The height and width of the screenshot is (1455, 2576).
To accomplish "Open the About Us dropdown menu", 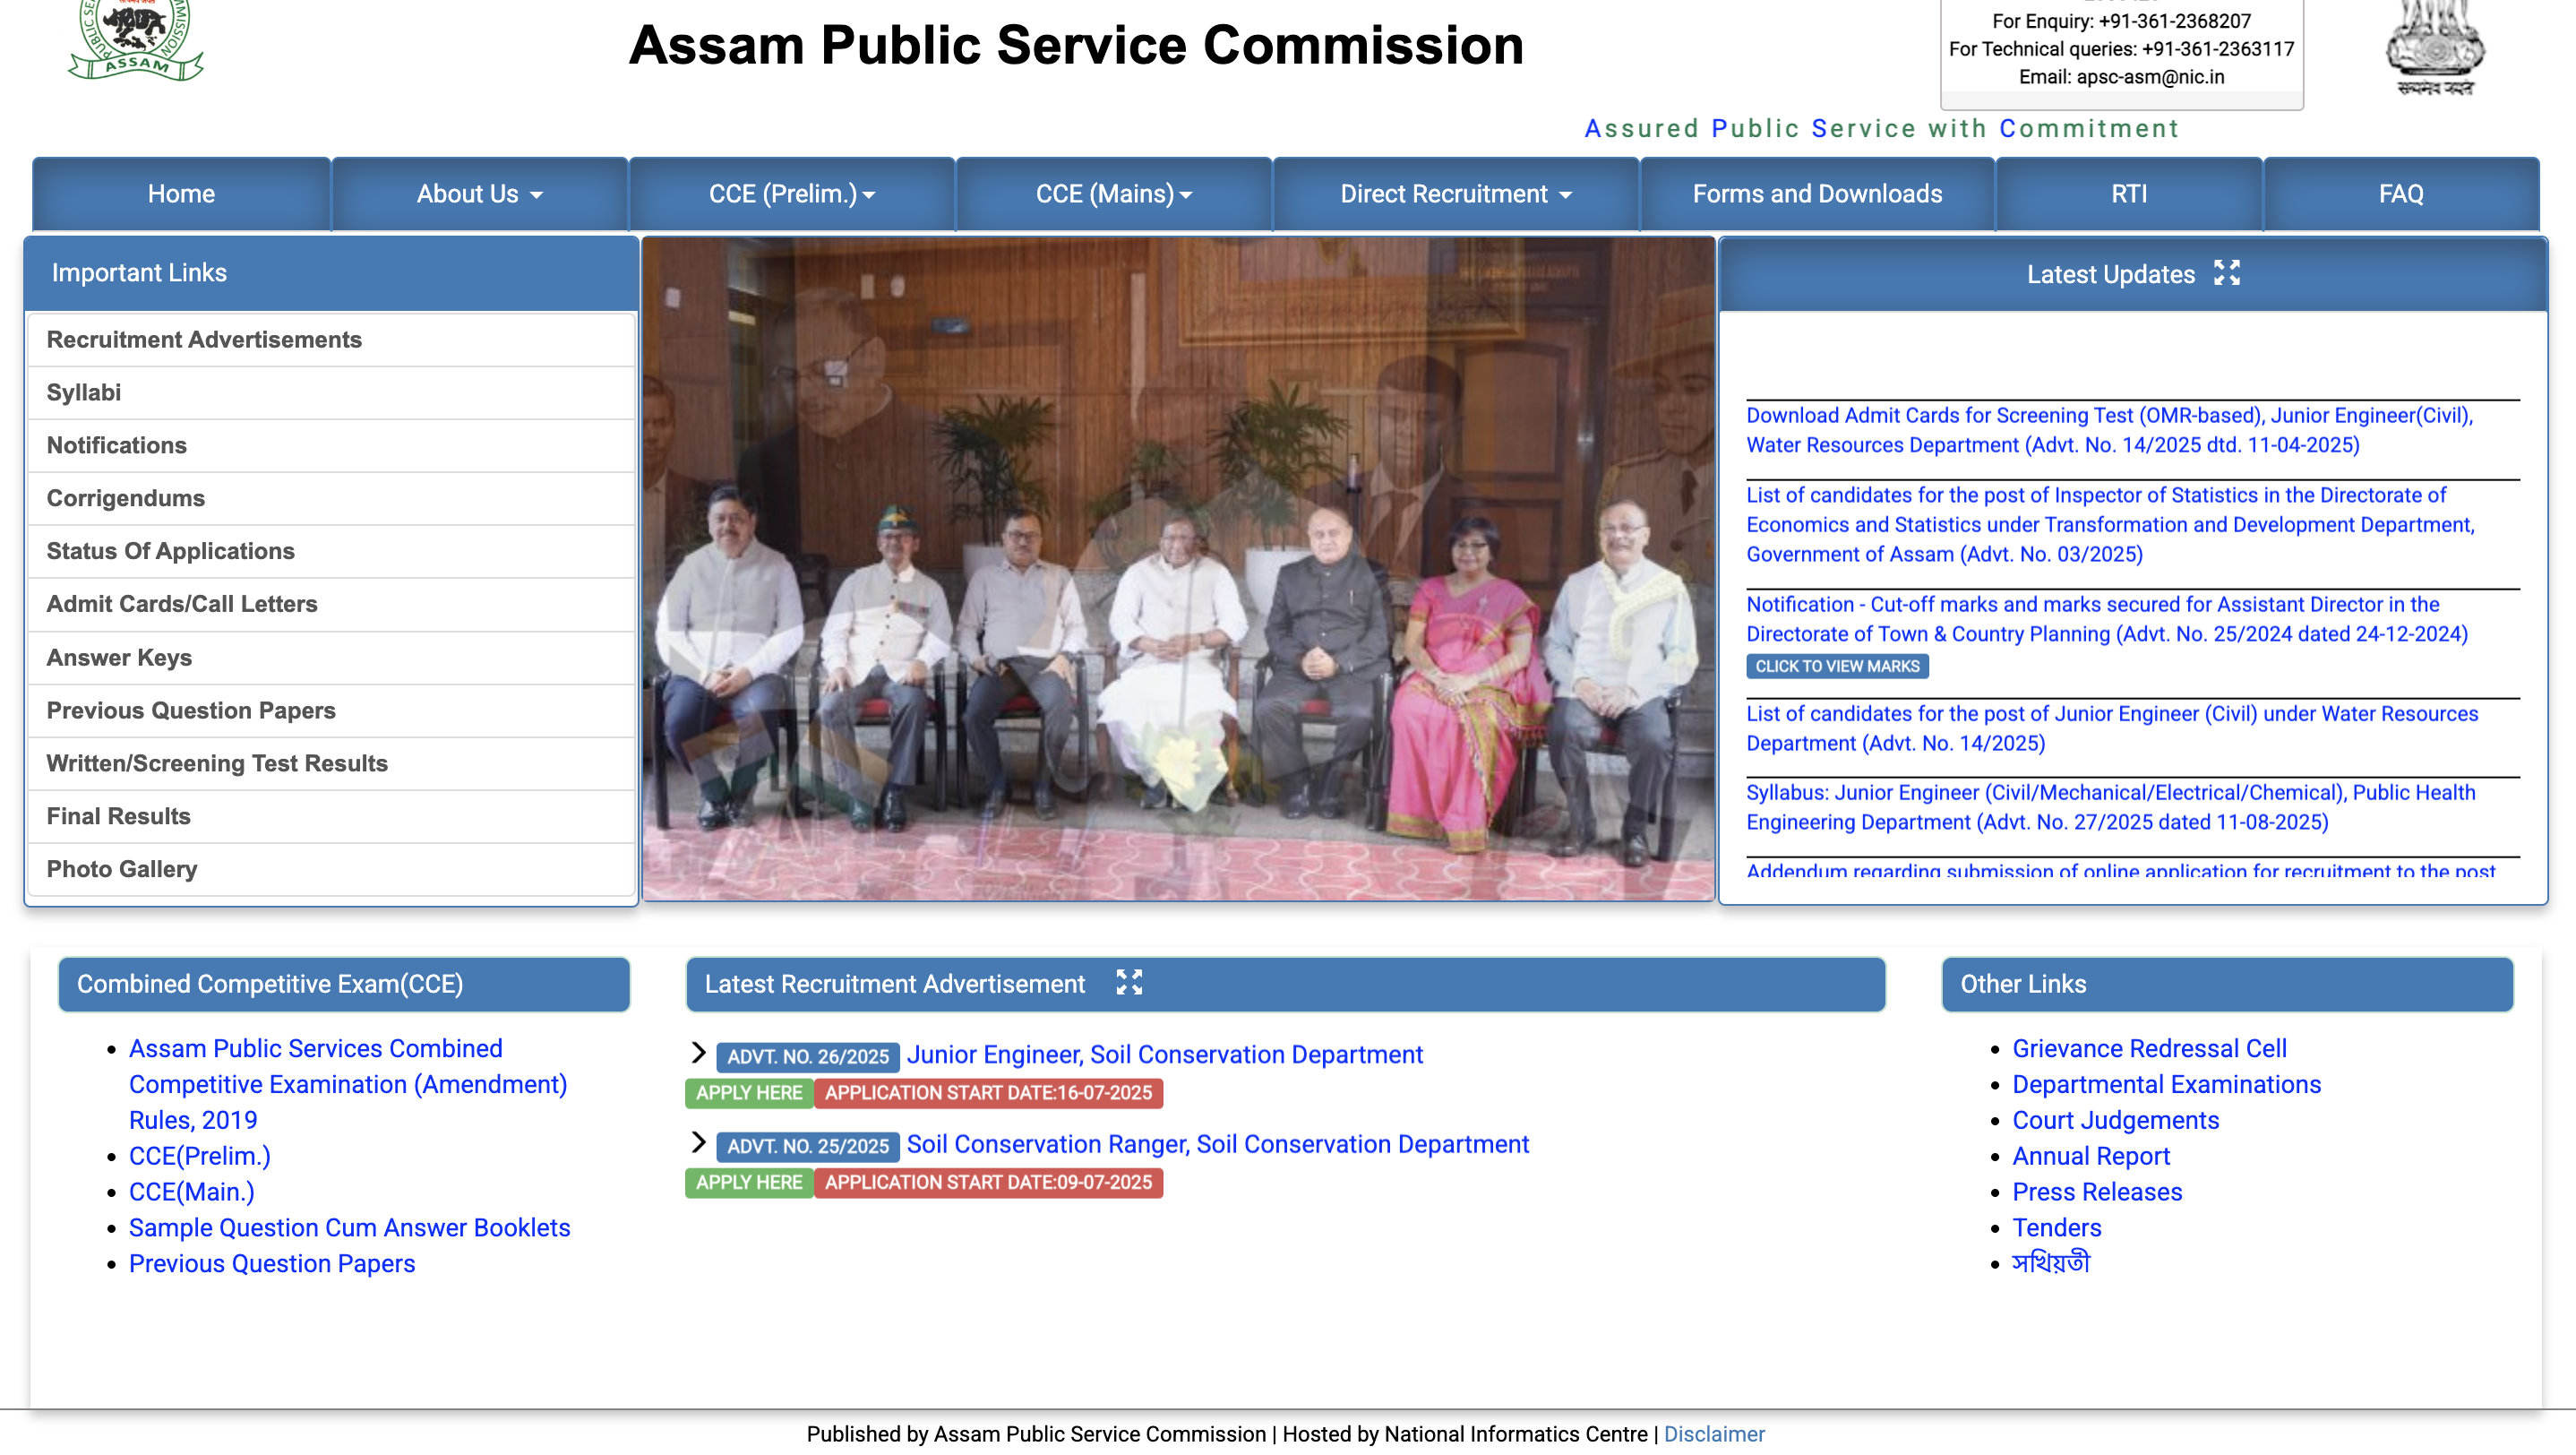I will point(479,194).
